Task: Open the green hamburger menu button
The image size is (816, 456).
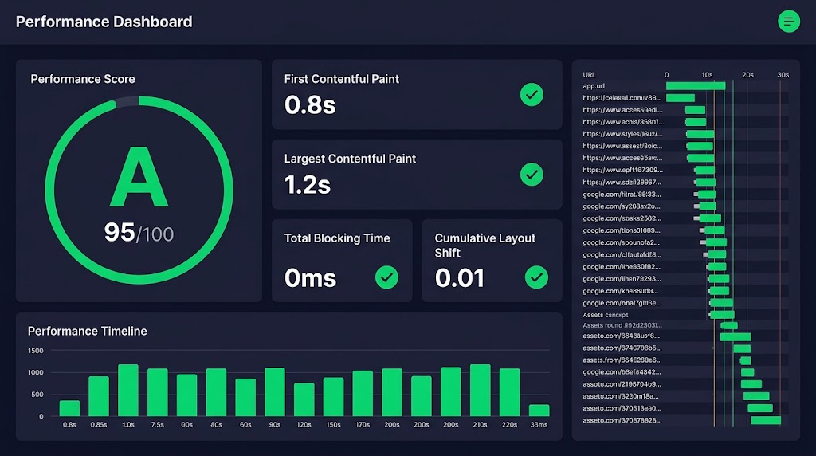Action: coord(788,22)
